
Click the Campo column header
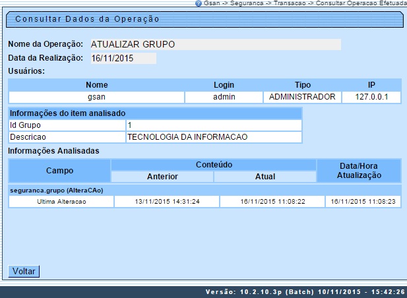(59, 170)
